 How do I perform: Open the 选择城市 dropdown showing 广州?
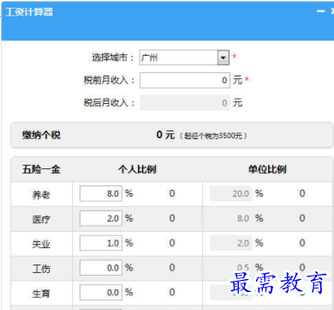[184, 58]
